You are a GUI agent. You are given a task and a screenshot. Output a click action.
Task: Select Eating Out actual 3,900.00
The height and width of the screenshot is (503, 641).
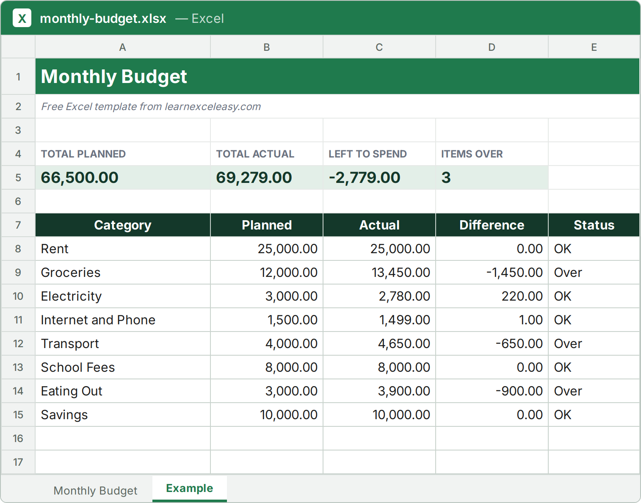tap(379, 391)
